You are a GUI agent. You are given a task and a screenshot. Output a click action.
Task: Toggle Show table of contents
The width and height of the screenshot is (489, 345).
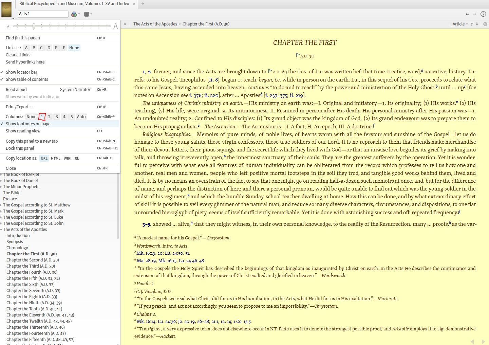27,79
